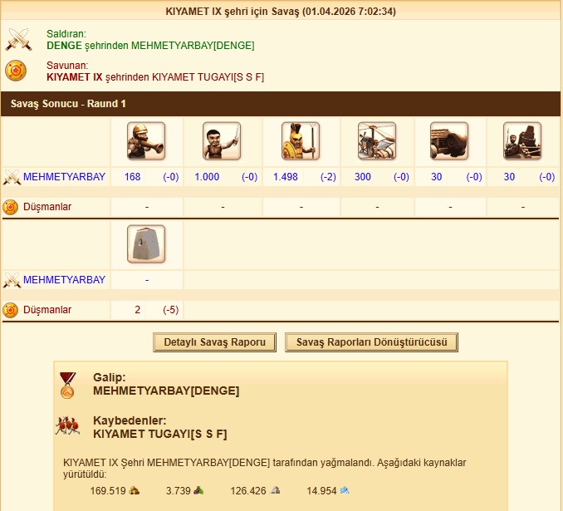Click defender player KIYAMET TUGAYI[S S F] in the Savunan line
The image size is (563, 511).
208,77
